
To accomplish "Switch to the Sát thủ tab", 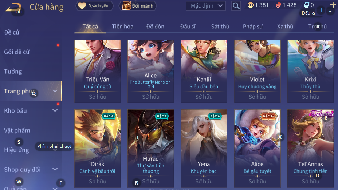I will (x=220, y=27).
